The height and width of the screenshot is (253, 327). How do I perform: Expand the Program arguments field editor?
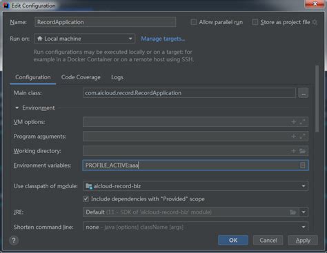coord(303,136)
